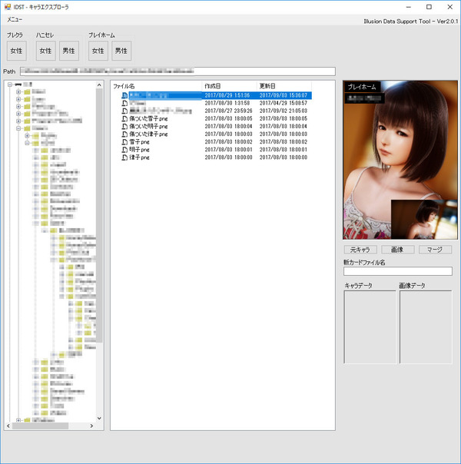Click the プレクラ 女性 button
The width and height of the screenshot is (461, 464).
pos(17,51)
